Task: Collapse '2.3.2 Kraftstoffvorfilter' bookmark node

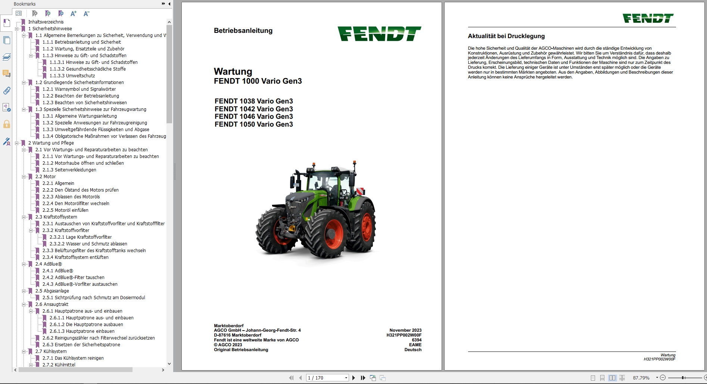Action: (31, 230)
